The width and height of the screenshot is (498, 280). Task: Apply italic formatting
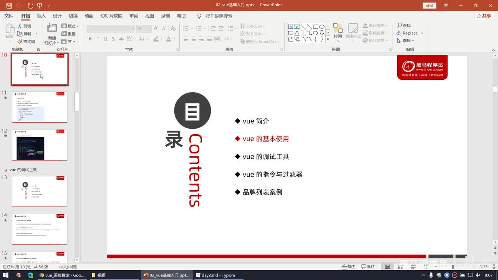(98, 39)
